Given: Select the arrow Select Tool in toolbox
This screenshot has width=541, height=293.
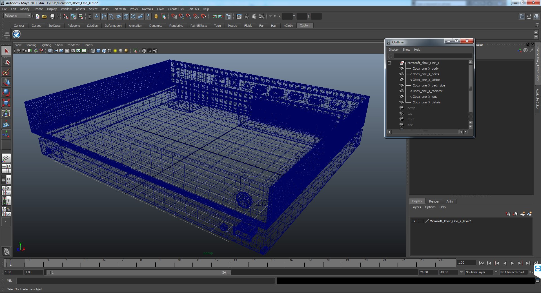Looking at the screenshot, I should (6, 51).
